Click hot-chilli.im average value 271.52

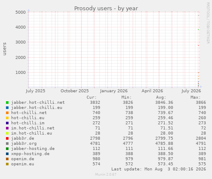coord(166,123)
